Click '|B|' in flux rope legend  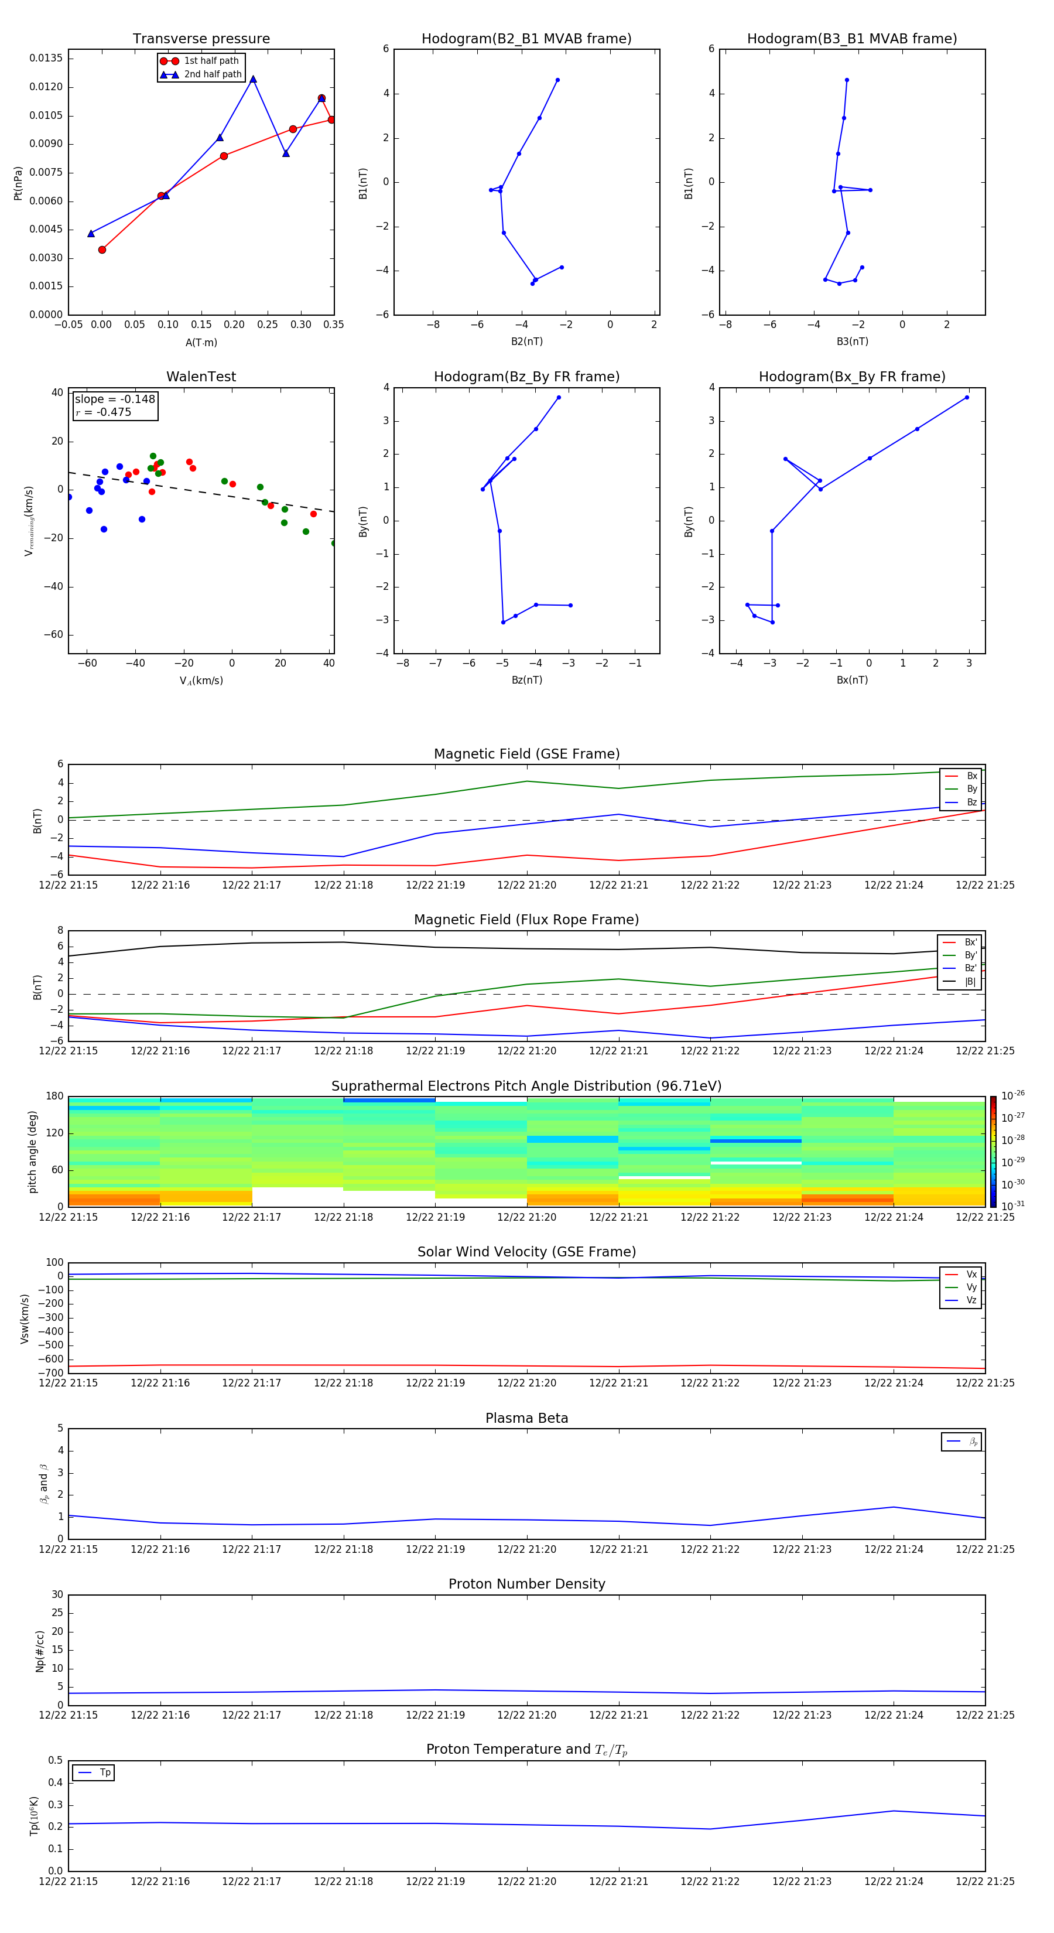coord(970,982)
